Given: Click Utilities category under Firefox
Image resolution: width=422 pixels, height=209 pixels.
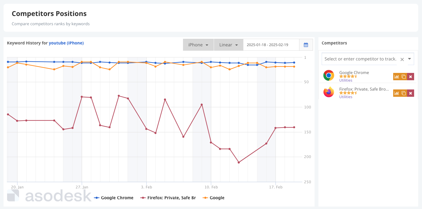Looking at the screenshot, I should pos(346,97).
